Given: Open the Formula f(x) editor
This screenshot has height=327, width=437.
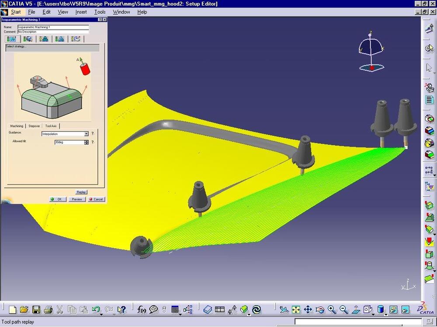Looking at the screenshot, I should [x=142, y=310].
